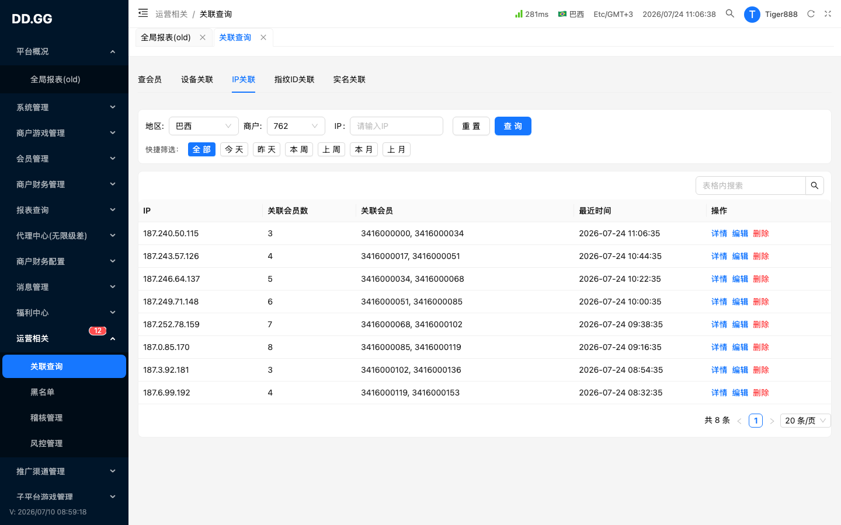Screen dimensions: 841x525
Task: Select quick filter 昨天
Action: pyautogui.click(x=266, y=149)
